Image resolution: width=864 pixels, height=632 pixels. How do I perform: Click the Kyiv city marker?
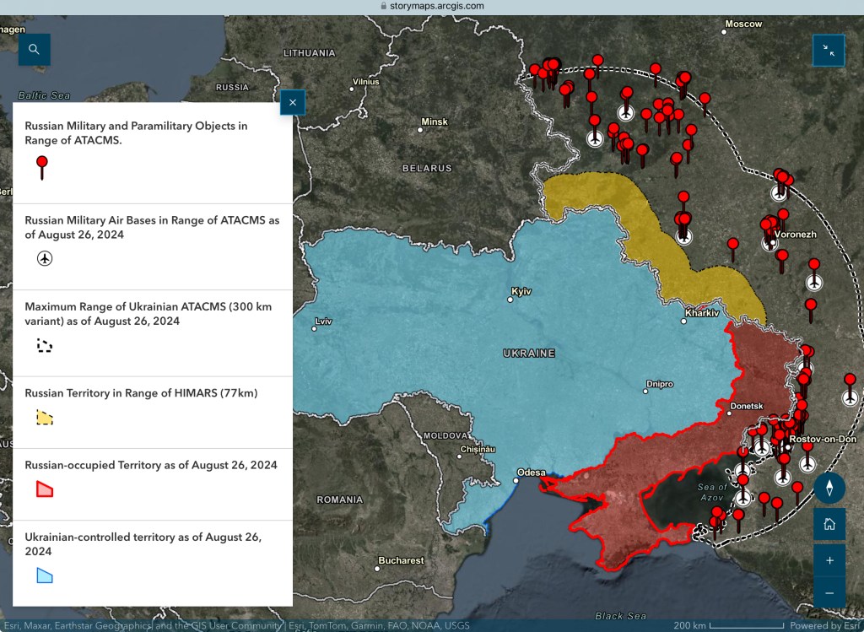[509, 299]
